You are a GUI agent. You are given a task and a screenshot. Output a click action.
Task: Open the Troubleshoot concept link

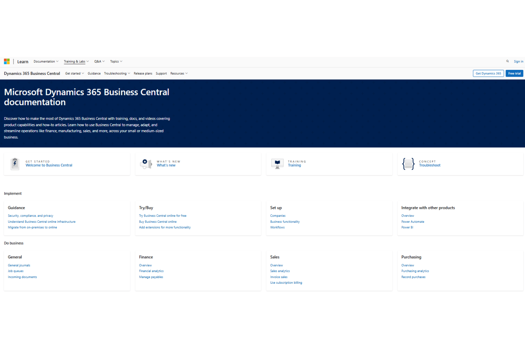click(x=430, y=165)
